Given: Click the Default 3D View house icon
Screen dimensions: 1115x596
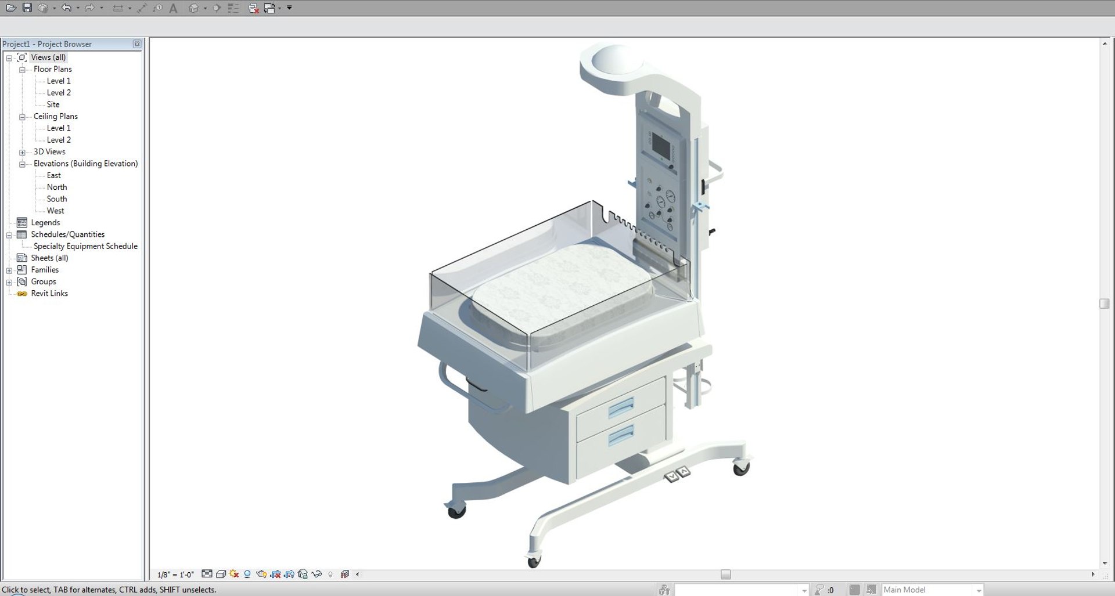Looking at the screenshot, I should (x=194, y=8).
